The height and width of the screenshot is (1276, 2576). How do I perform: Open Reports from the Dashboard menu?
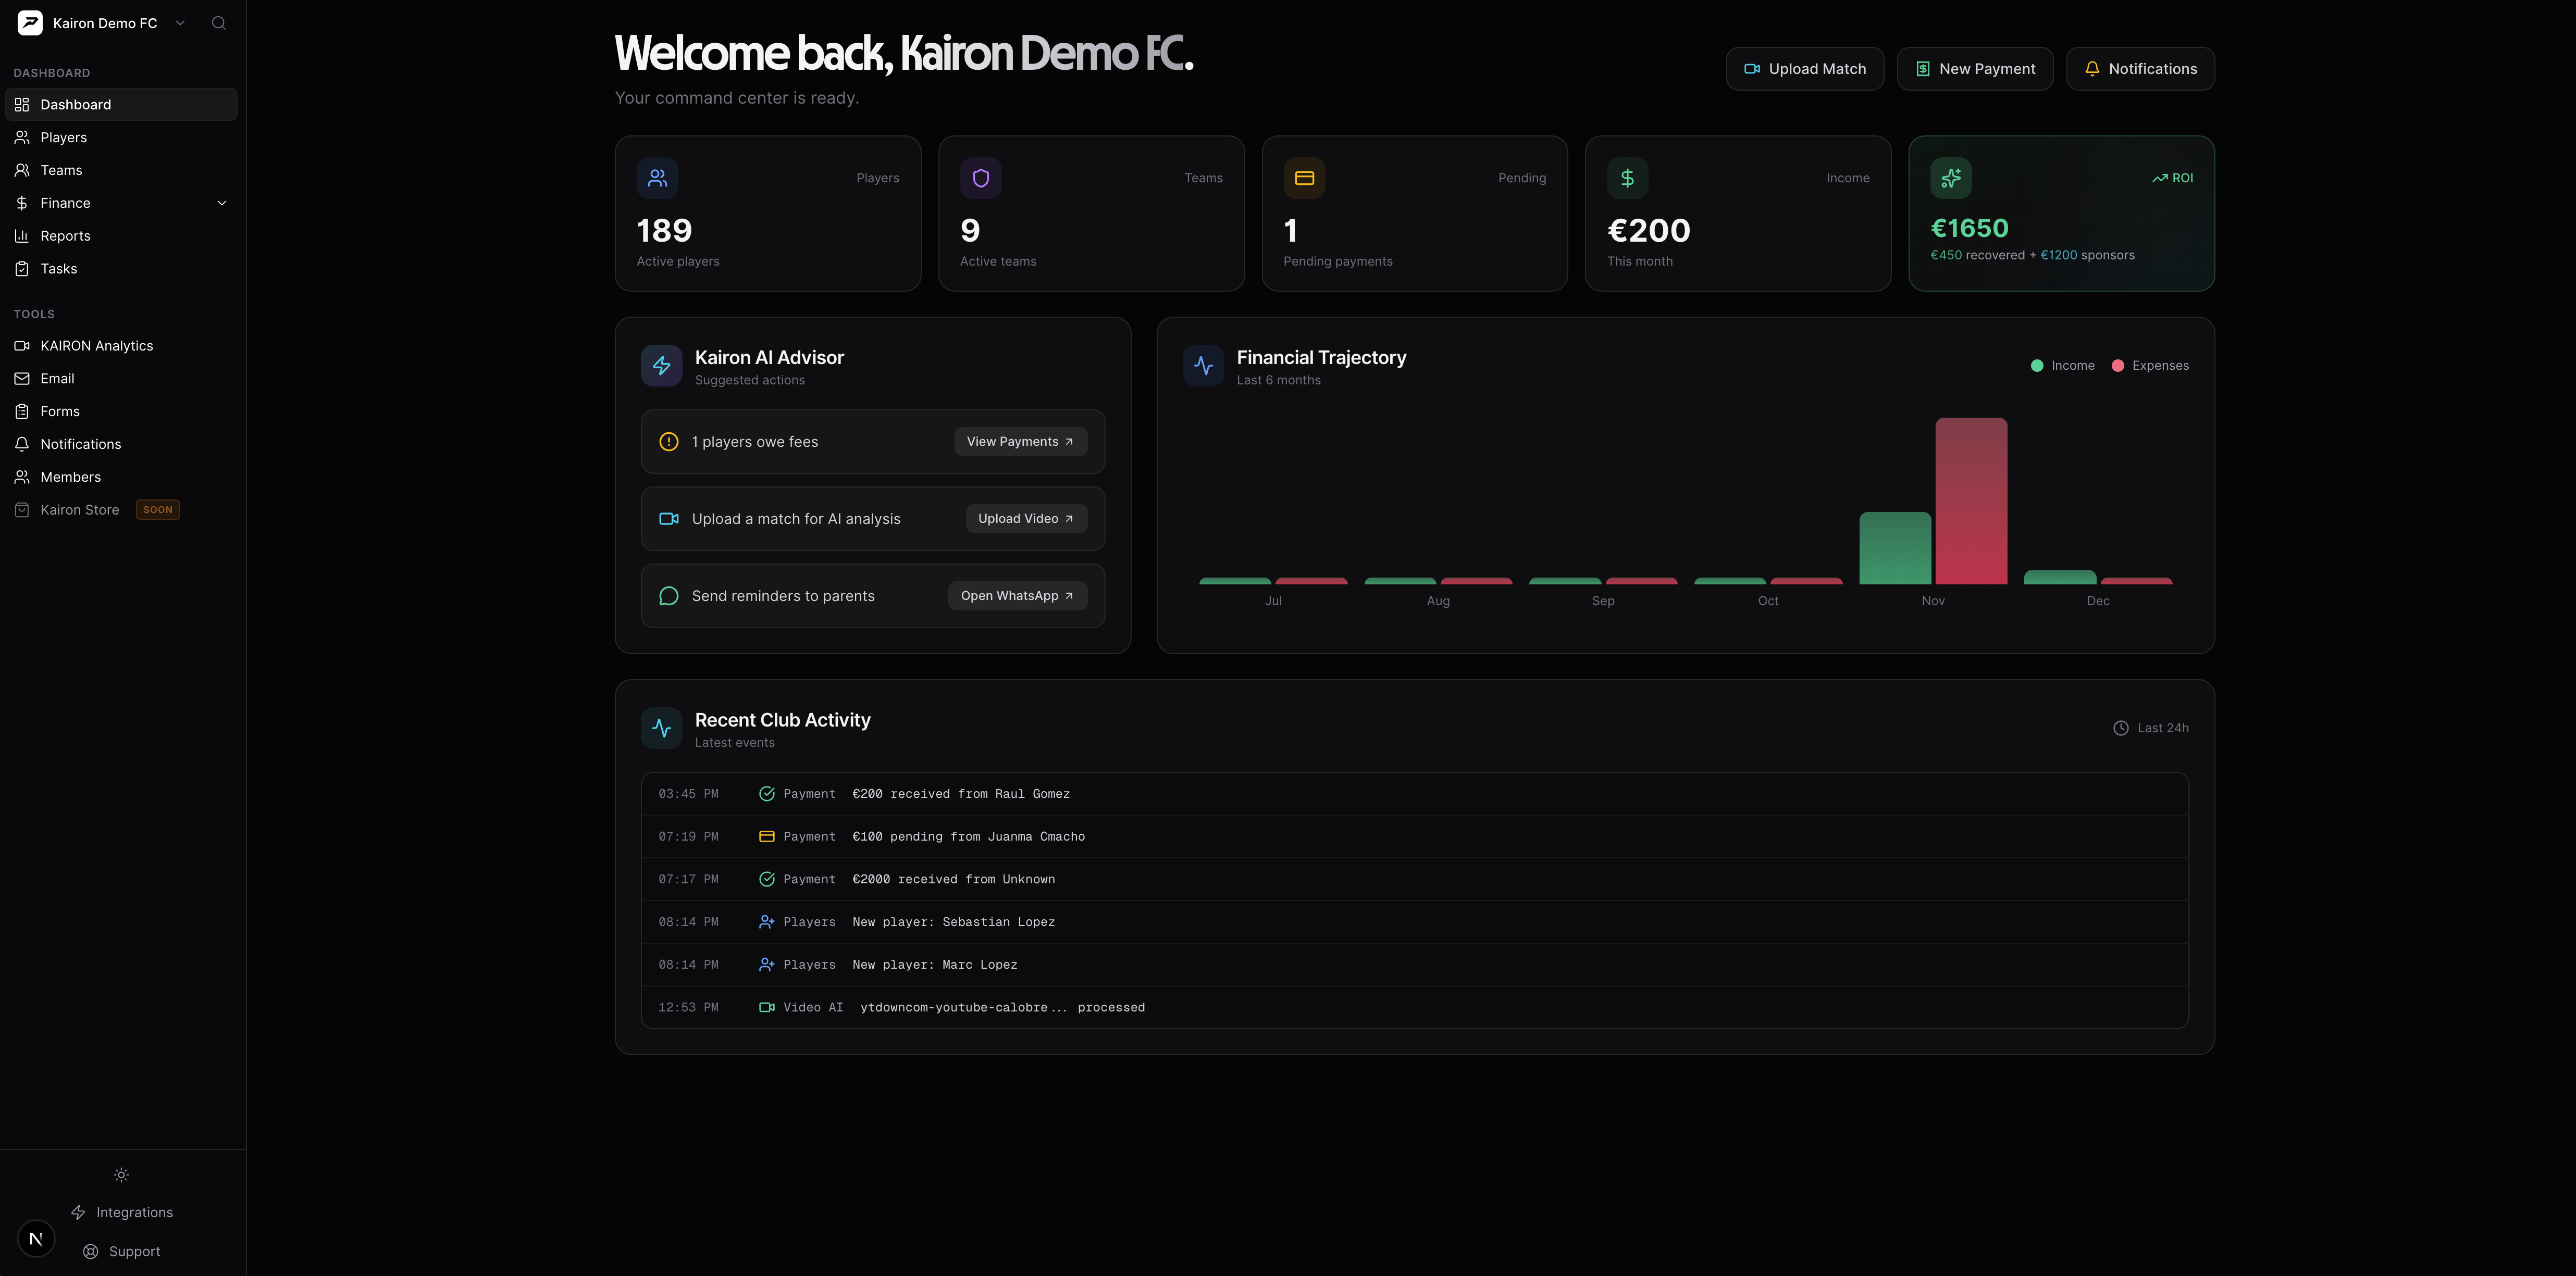point(66,236)
